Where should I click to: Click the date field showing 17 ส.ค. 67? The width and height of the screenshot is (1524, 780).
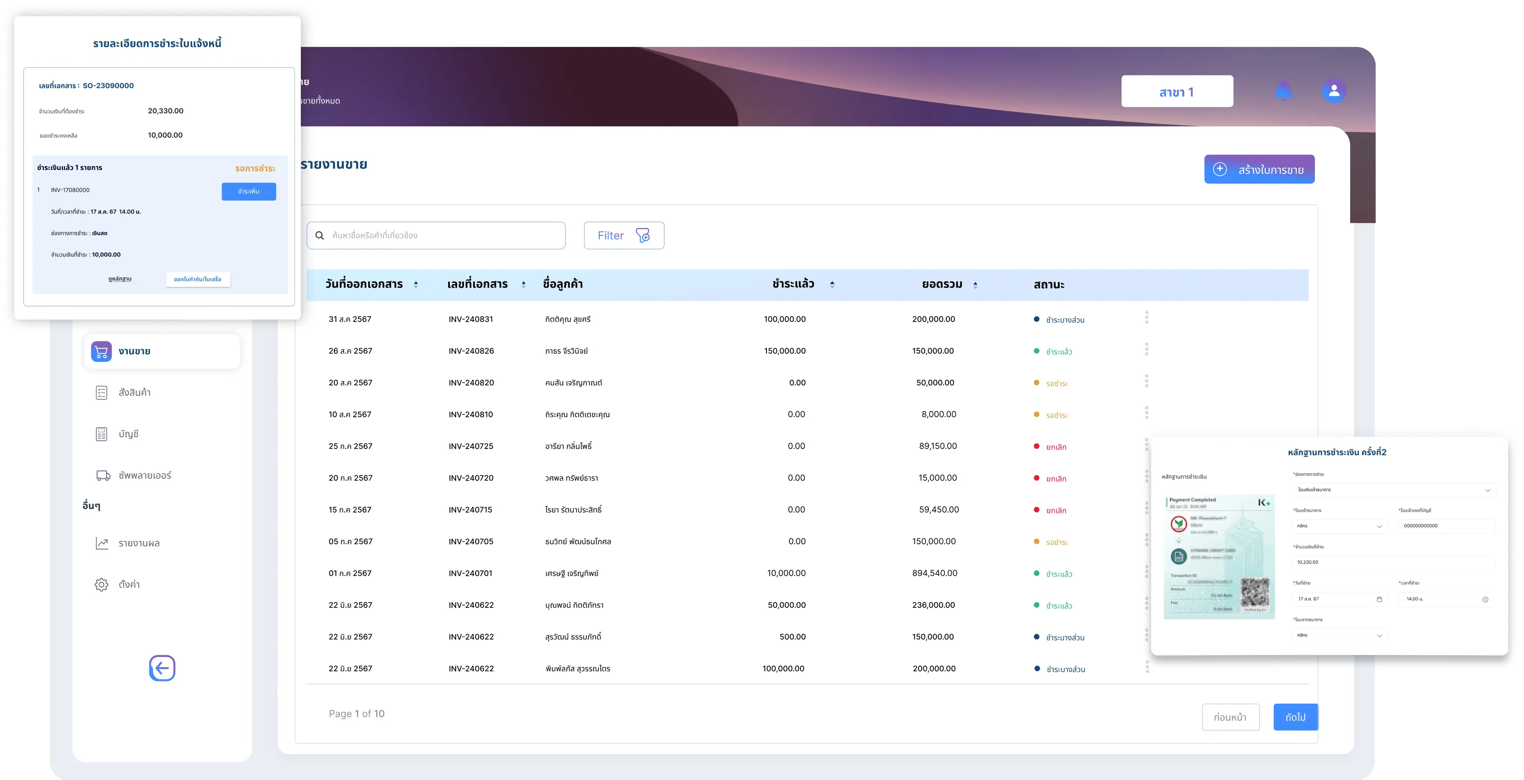coord(1339,599)
